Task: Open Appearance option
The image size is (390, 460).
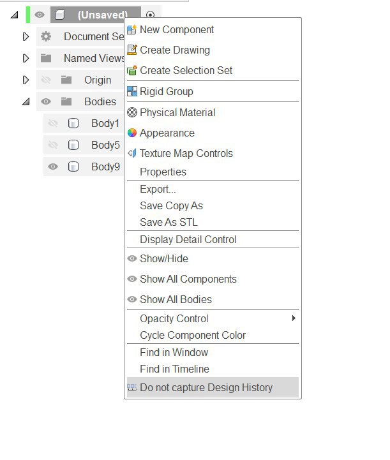Action: (213, 133)
